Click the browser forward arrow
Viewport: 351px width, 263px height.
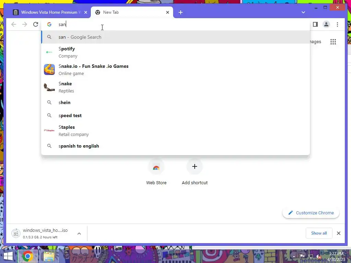[x=25, y=24]
